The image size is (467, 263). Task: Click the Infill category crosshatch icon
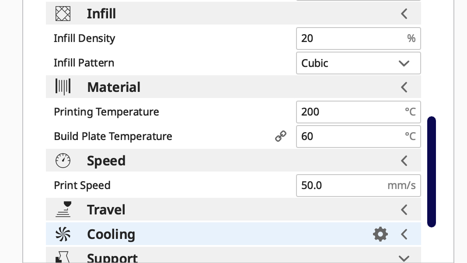click(63, 14)
